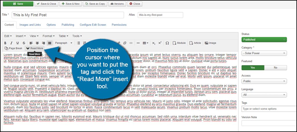Open the source code view

click(x=131, y=43)
